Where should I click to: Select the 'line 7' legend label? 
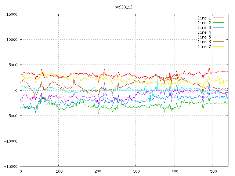(205, 47)
